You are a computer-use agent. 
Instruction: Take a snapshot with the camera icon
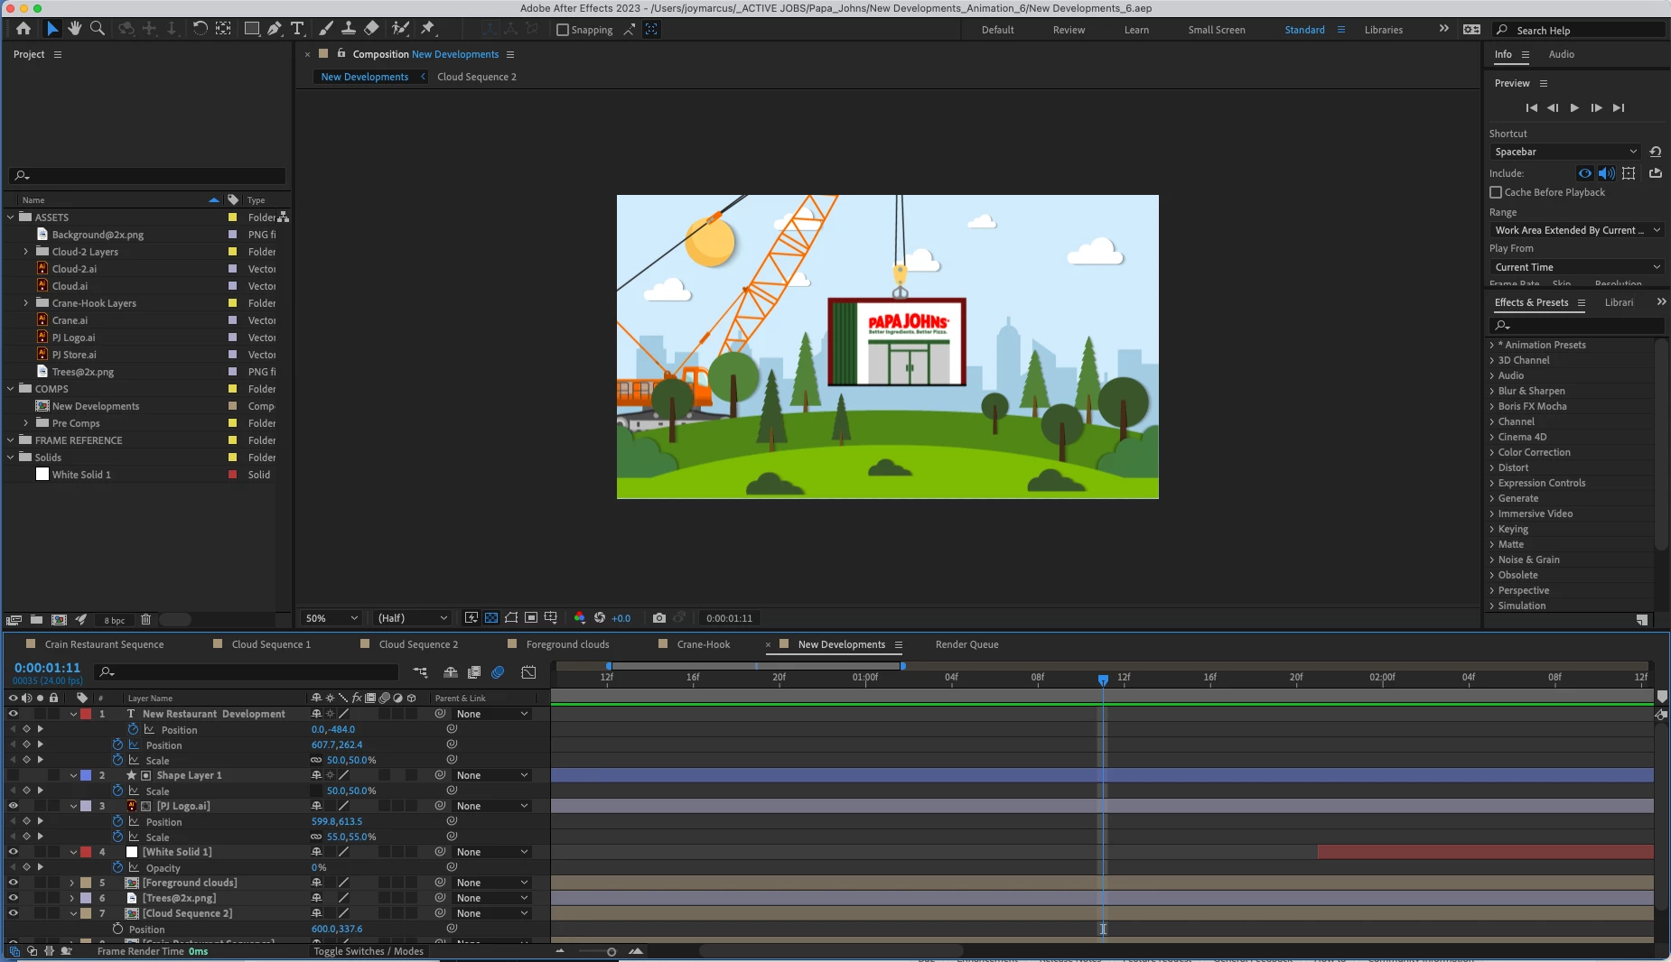point(659,618)
